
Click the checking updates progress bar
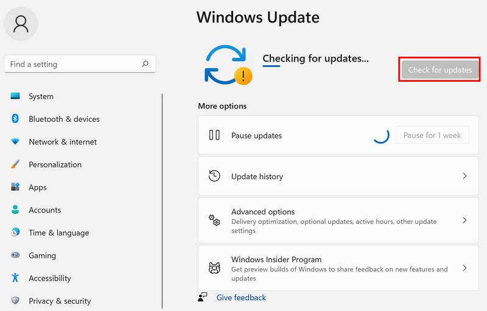pyautogui.click(x=272, y=66)
